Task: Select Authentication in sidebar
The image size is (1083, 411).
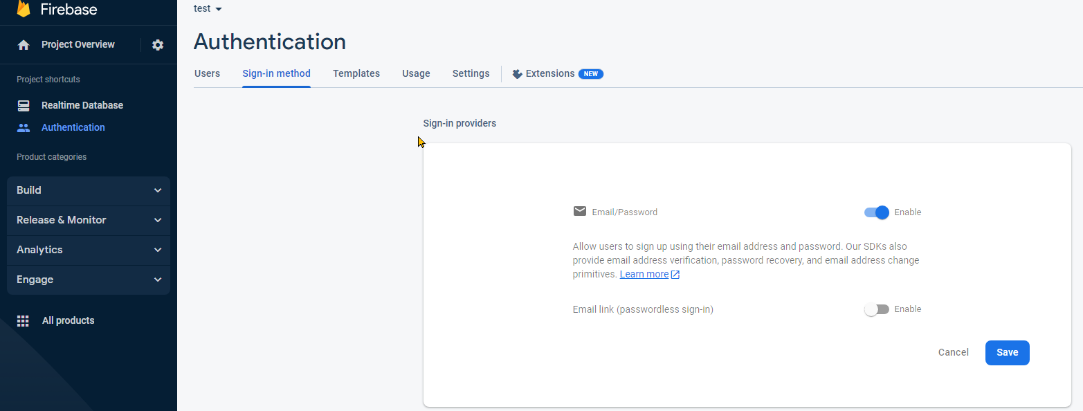Action: click(73, 128)
